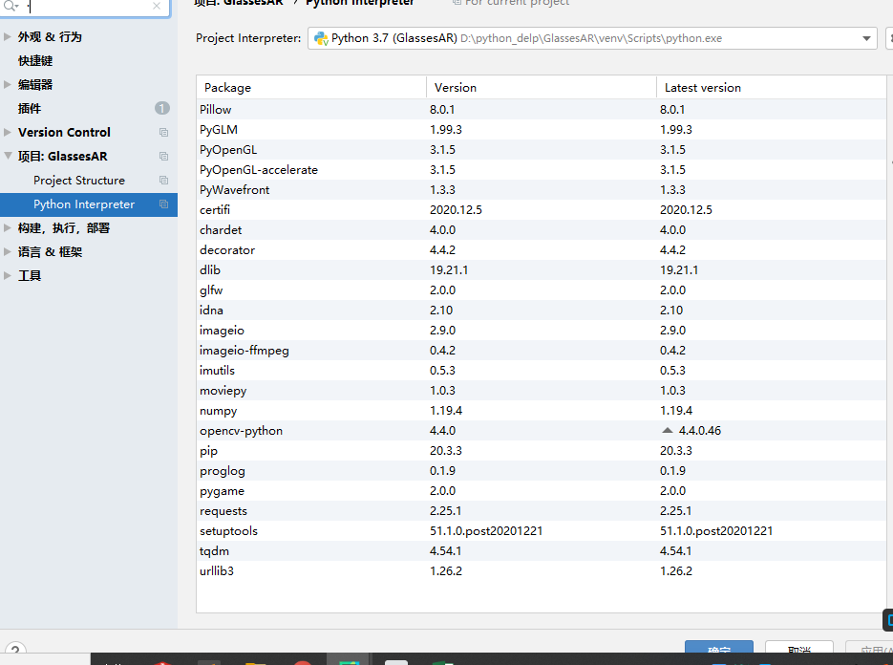The image size is (893, 665).
Task: Select the urllib3 package row
Action: (542, 571)
